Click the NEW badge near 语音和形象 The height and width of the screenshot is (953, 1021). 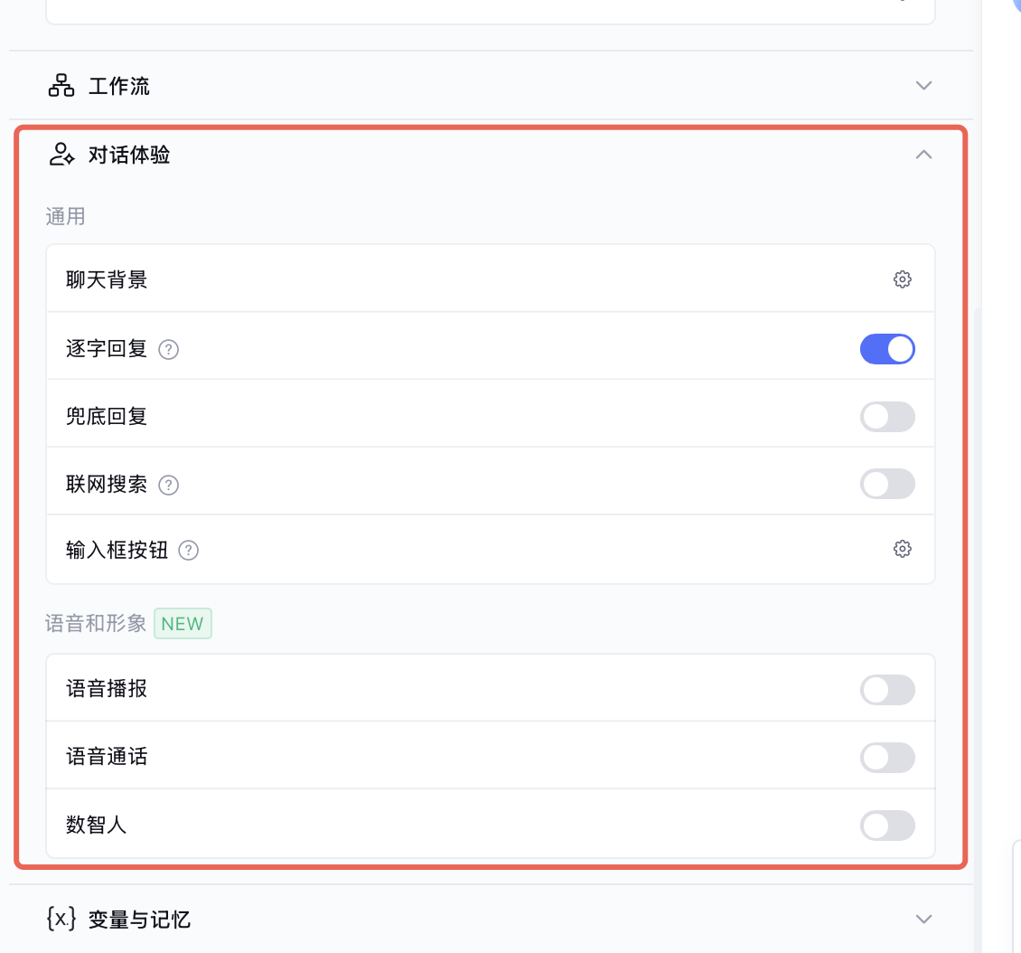point(183,624)
